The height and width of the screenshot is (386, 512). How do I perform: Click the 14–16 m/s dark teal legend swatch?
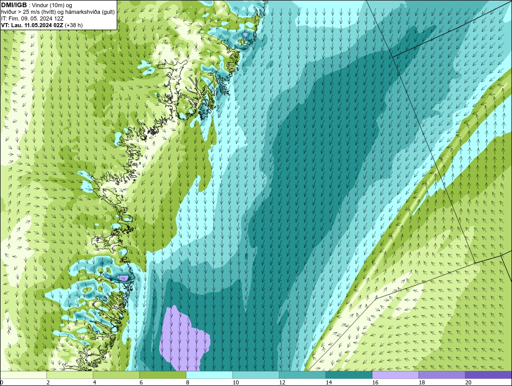(x=349, y=375)
